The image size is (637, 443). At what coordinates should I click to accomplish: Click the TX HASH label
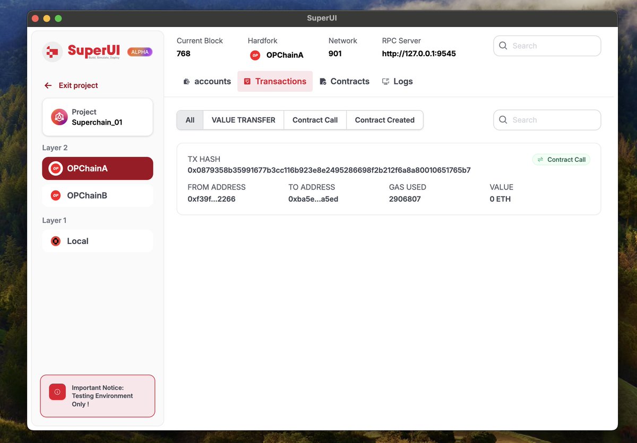tap(204, 159)
